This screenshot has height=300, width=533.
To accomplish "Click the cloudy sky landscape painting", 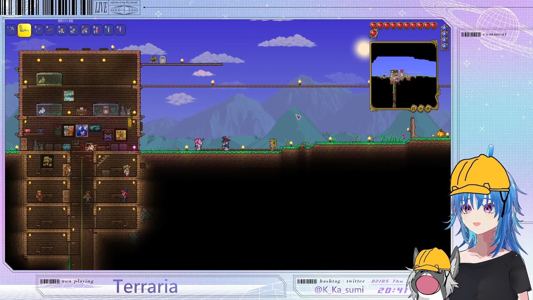I will (x=69, y=96).
